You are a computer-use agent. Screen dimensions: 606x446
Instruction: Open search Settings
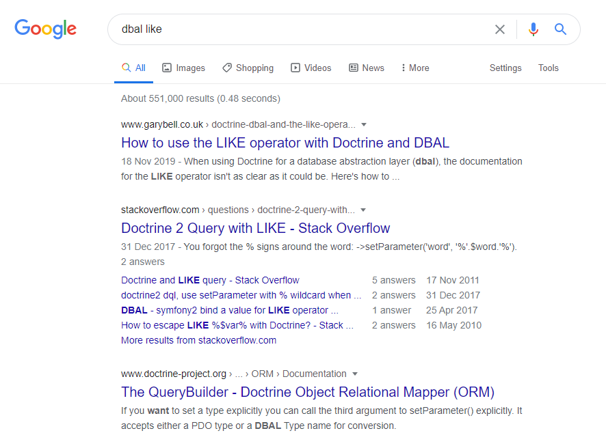(505, 68)
